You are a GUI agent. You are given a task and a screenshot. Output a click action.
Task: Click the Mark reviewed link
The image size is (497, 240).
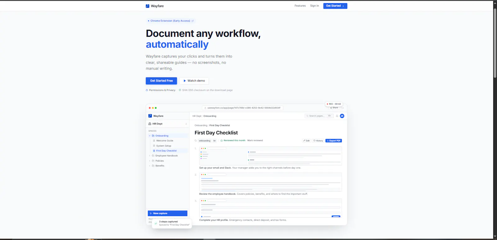255,141
